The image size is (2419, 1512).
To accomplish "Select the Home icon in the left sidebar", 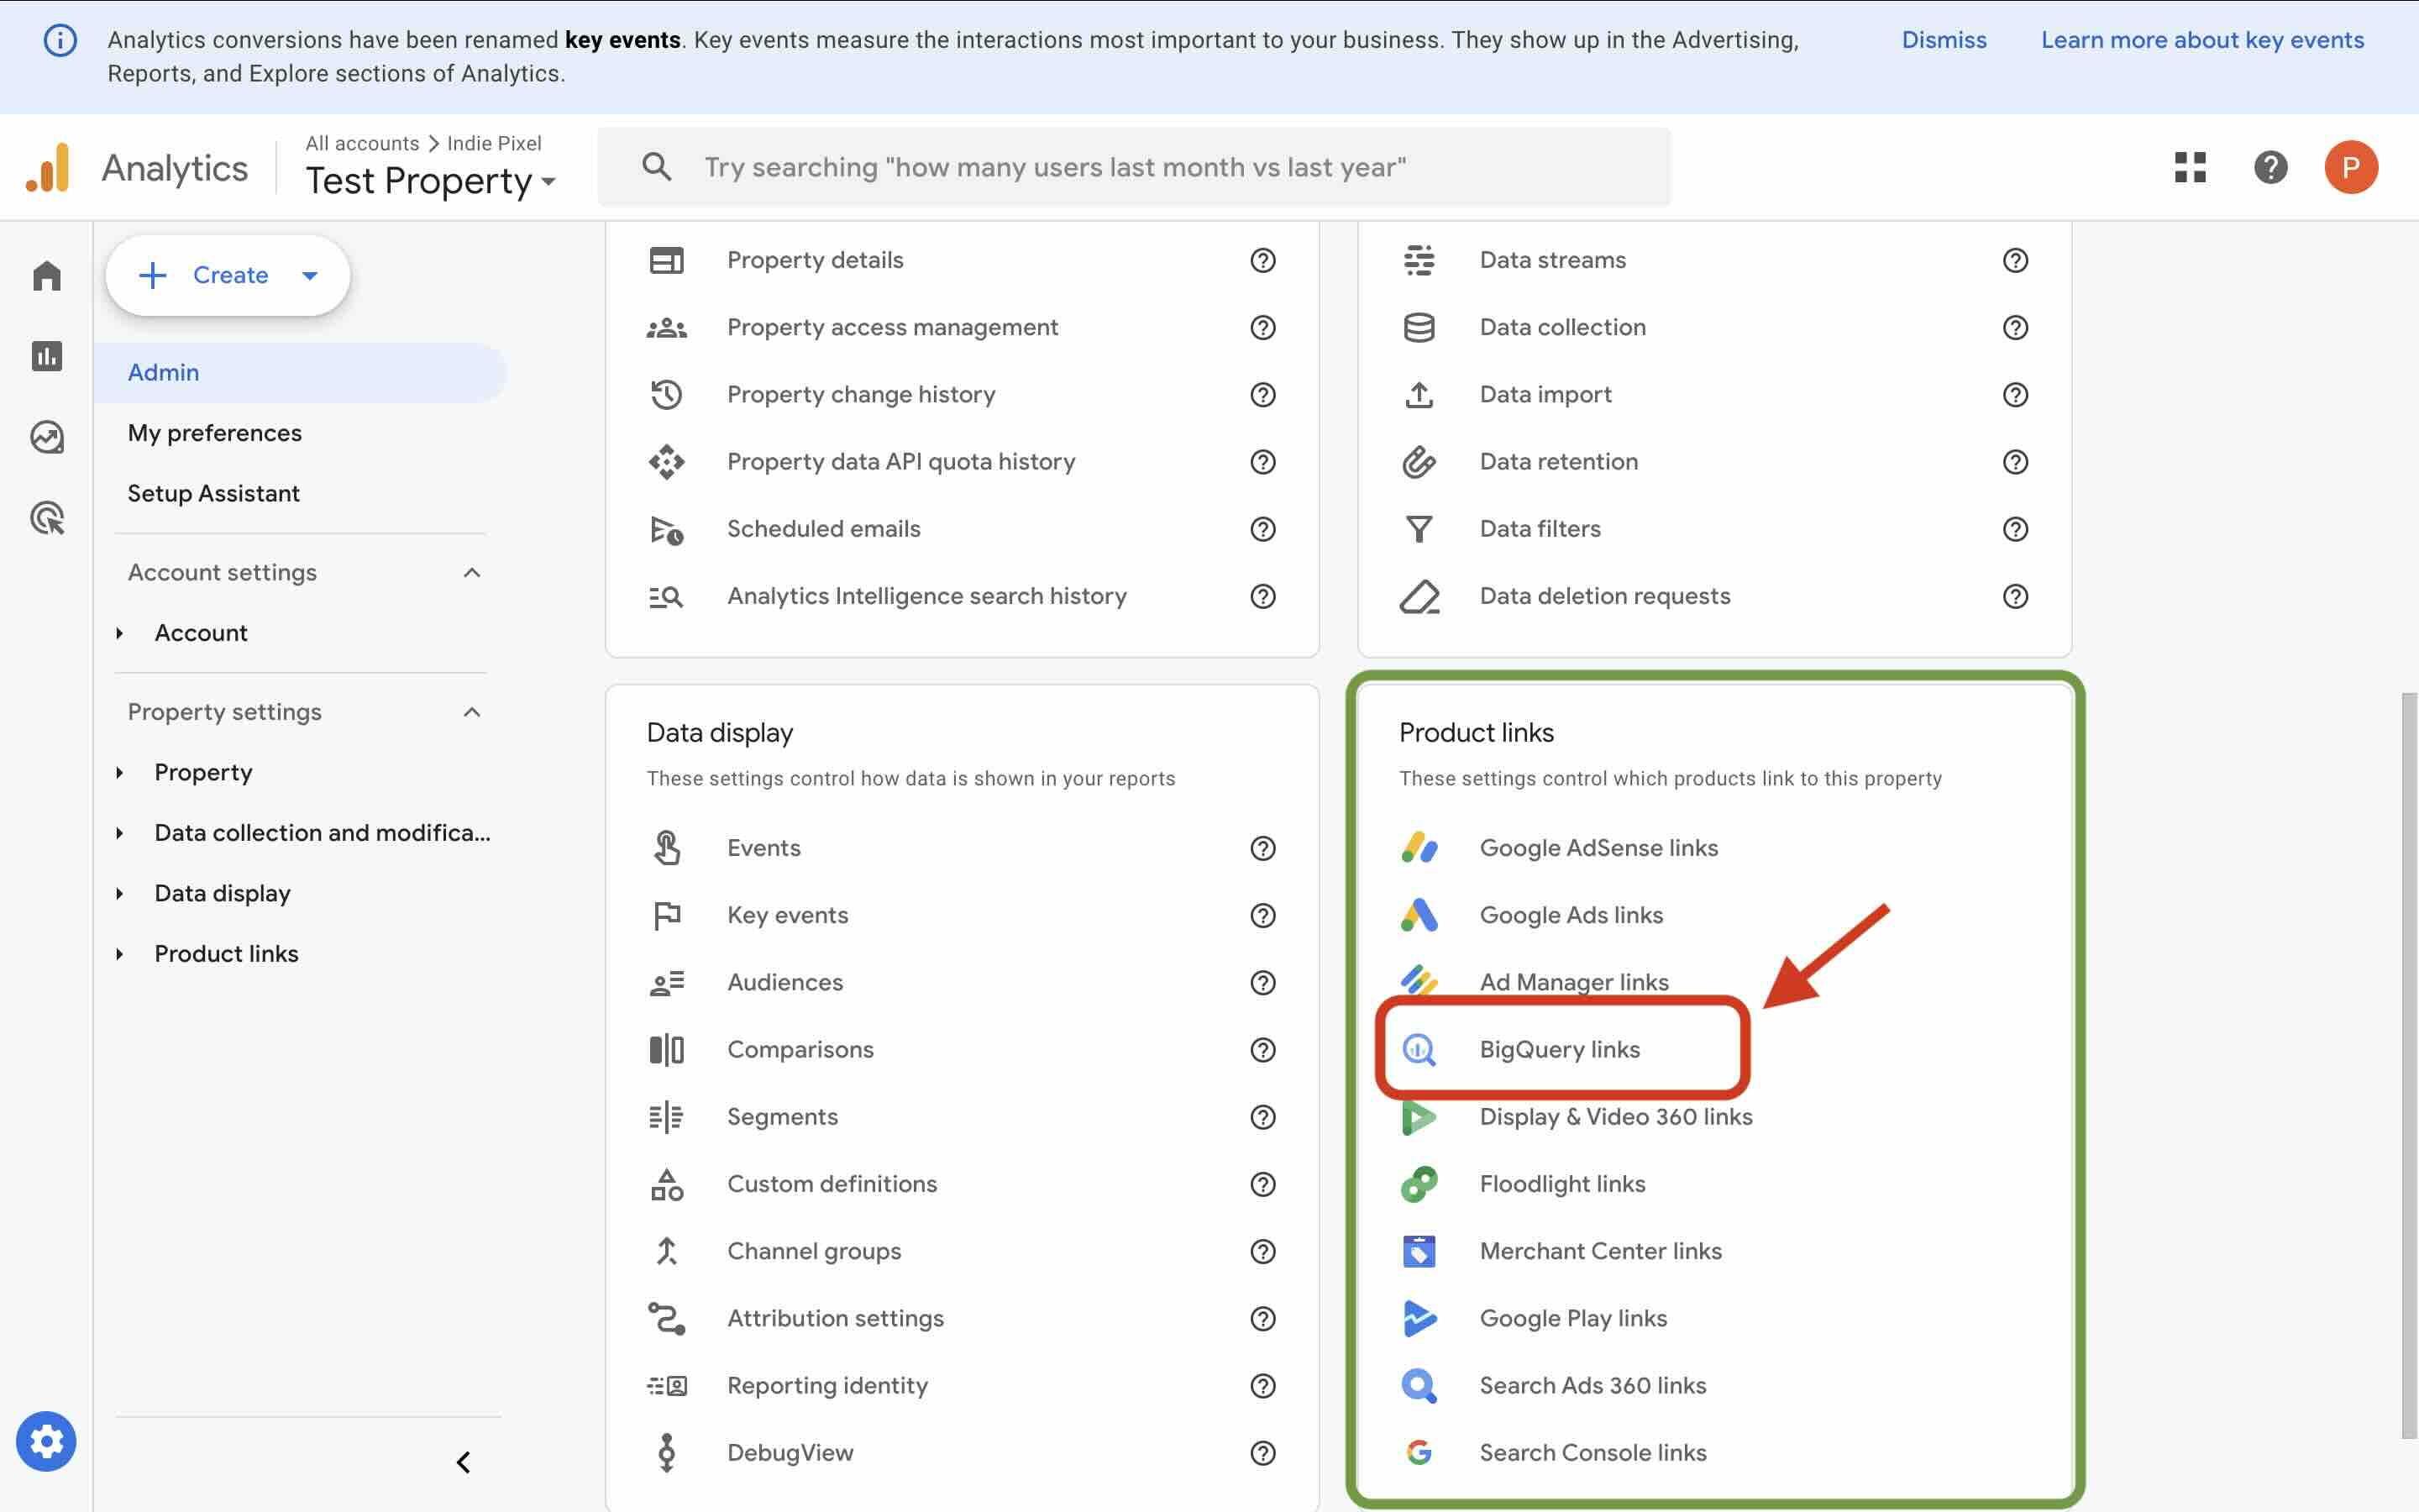I will [47, 275].
